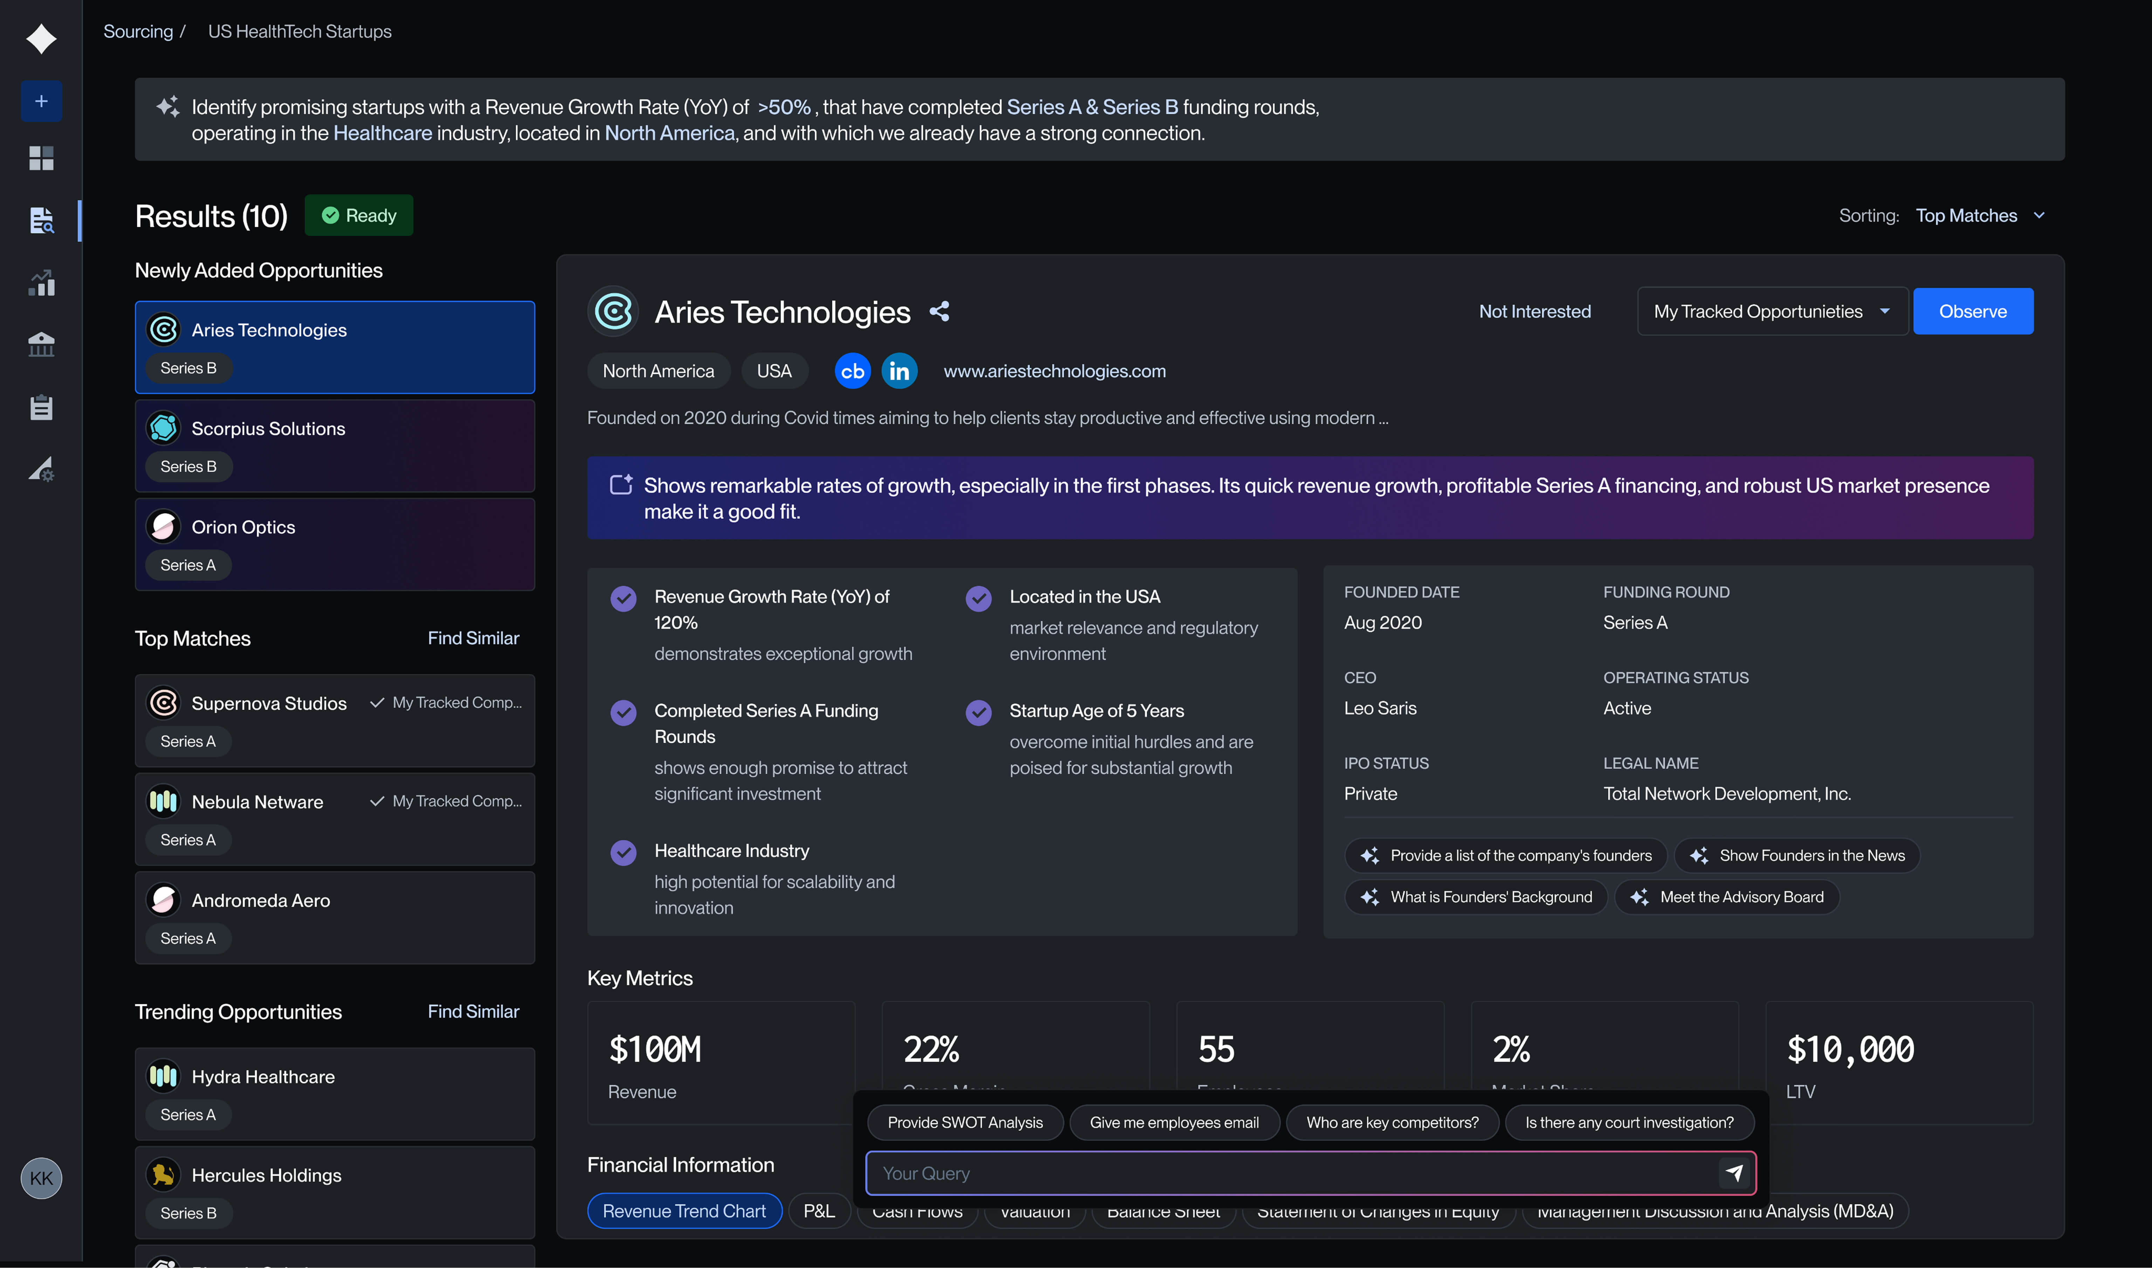Click the bar chart analytics sidebar icon

click(x=41, y=283)
